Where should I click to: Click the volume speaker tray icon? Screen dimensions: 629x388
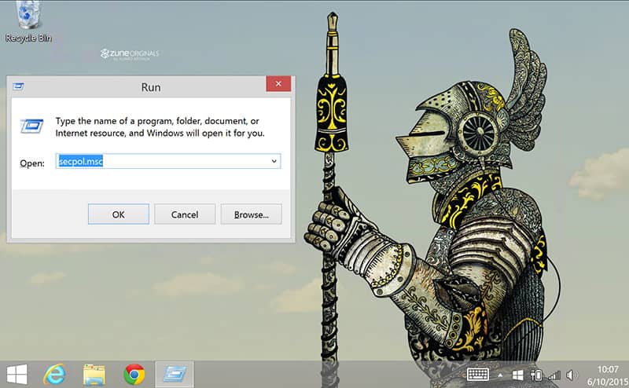(571, 375)
